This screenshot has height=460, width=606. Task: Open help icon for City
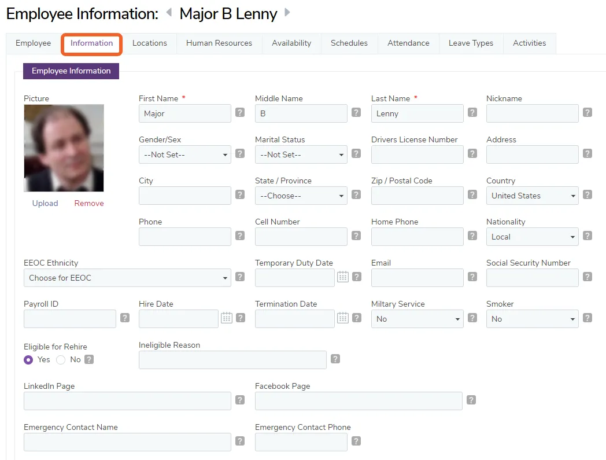click(x=240, y=194)
